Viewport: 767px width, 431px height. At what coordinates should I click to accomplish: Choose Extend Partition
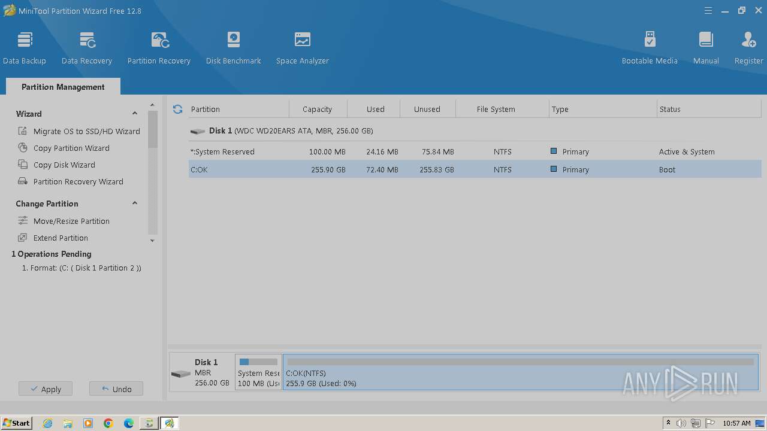click(53, 238)
